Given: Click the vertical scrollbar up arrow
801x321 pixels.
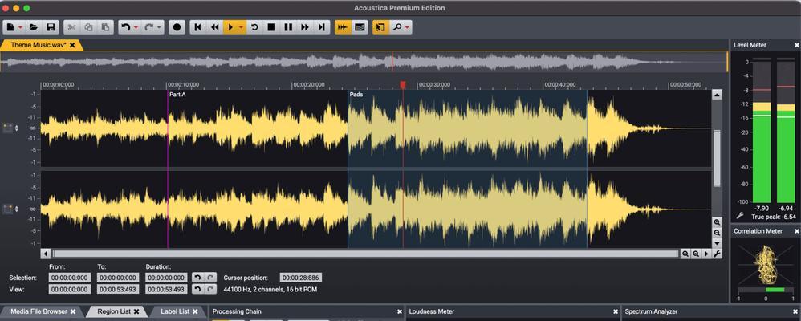Looking at the screenshot, I should [717, 95].
